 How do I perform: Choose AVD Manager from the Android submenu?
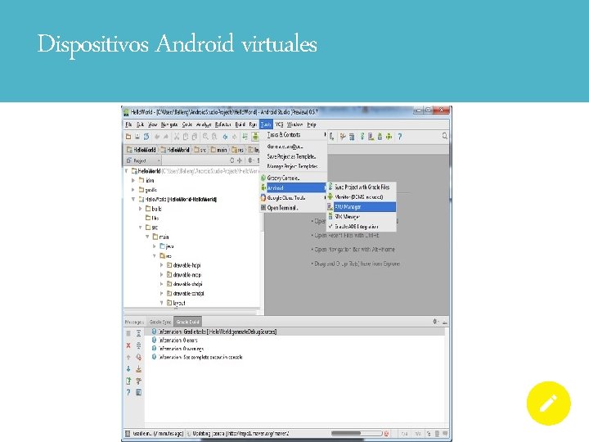click(362, 207)
